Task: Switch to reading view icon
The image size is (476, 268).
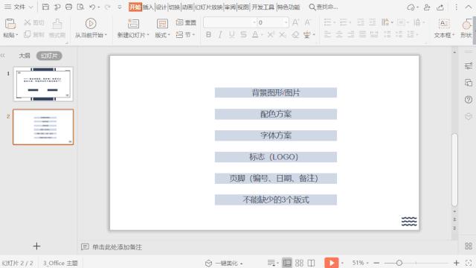Action: (311, 263)
